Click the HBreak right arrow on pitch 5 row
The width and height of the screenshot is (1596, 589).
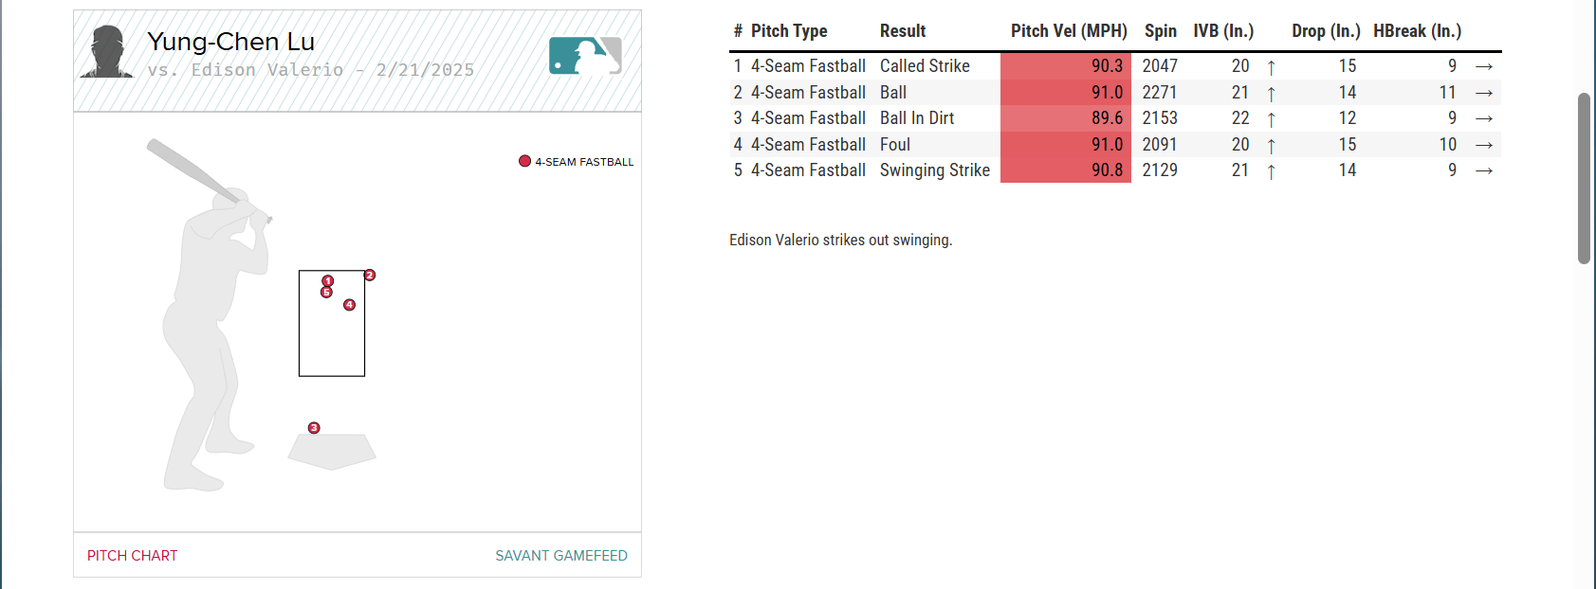click(x=1484, y=171)
